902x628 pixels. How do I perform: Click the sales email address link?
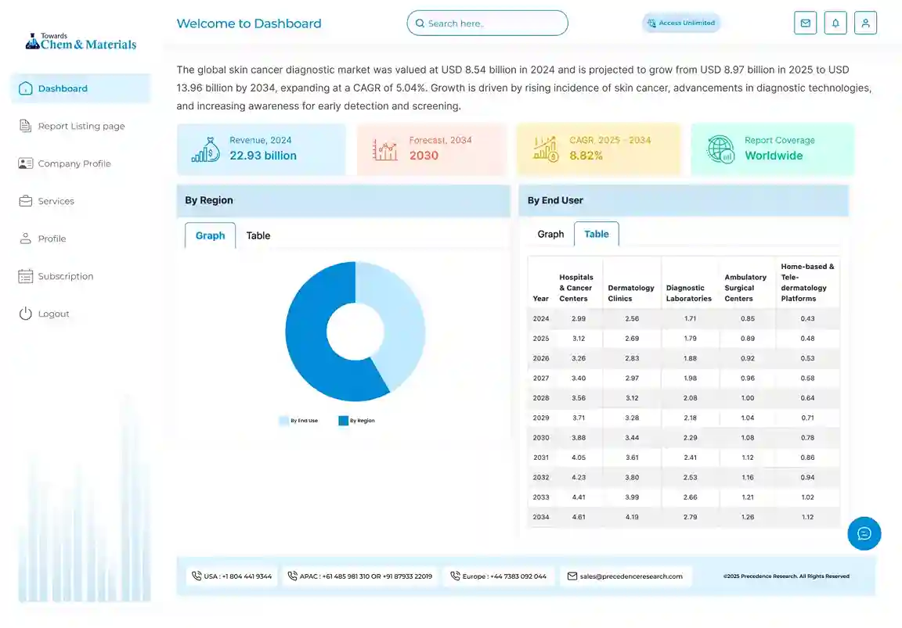[630, 576]
